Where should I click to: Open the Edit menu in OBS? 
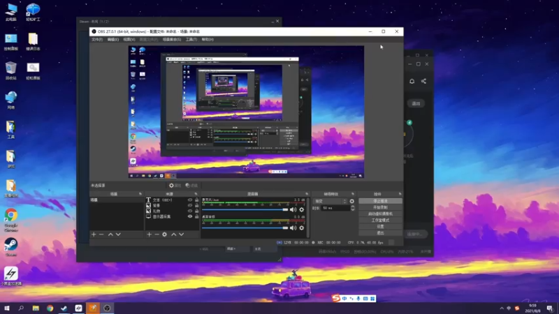pos(113,40)
